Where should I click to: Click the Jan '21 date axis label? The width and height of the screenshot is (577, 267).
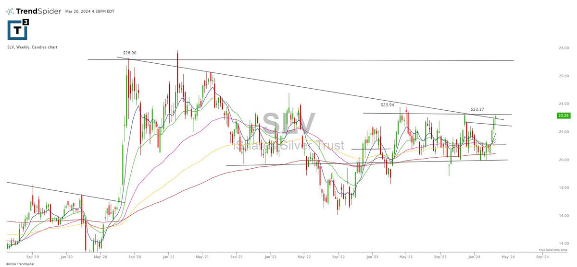pos(169,257)
